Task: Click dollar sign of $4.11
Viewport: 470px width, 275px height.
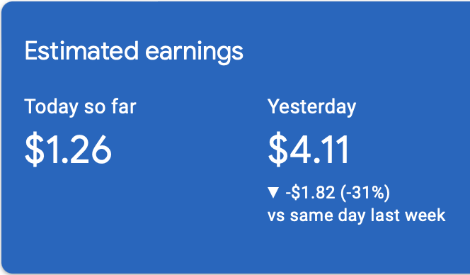Action: click(x=277, y=149)
